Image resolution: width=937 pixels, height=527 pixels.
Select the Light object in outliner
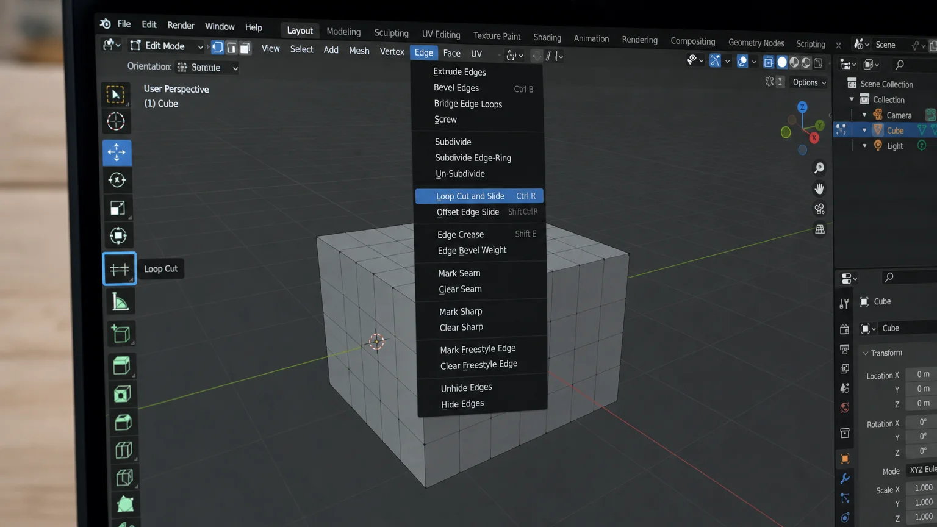[895, 146]
